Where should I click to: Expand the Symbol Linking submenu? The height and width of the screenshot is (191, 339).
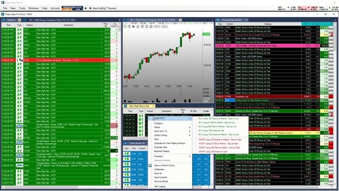pyautogui.click(x=171, y=135)
